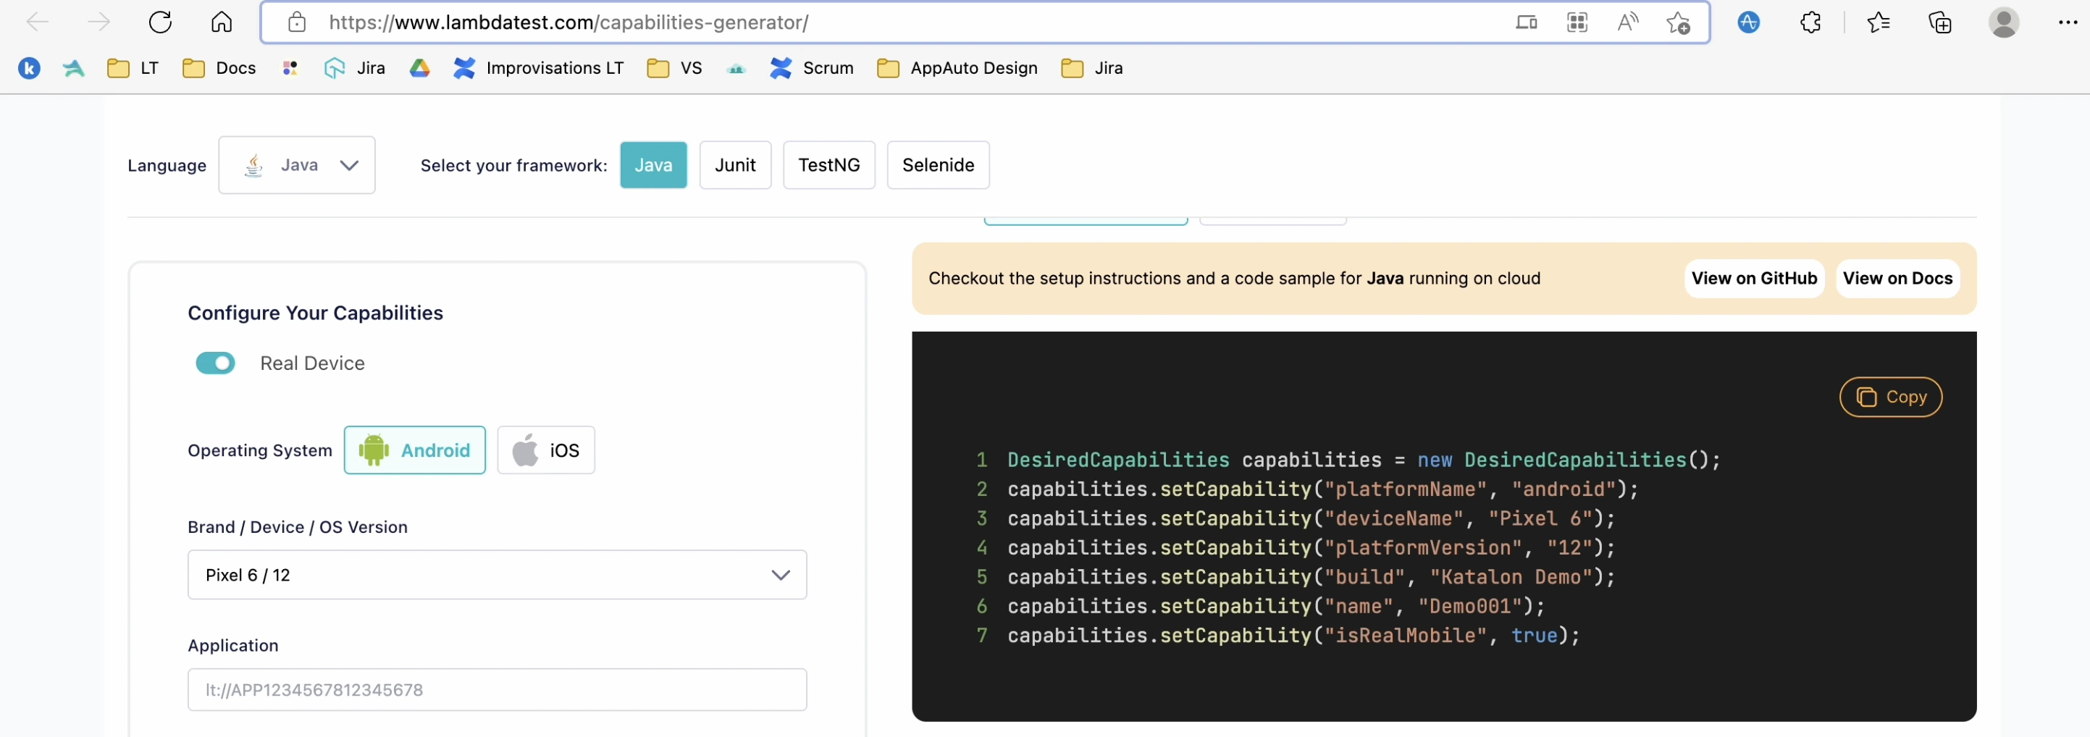Click the Application input field
2090x737 pixels.
pos(497,690)
